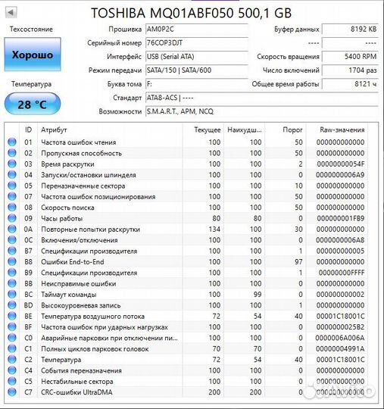
Task: Click the power-on count 1704 раз
Action: [350, 70]
